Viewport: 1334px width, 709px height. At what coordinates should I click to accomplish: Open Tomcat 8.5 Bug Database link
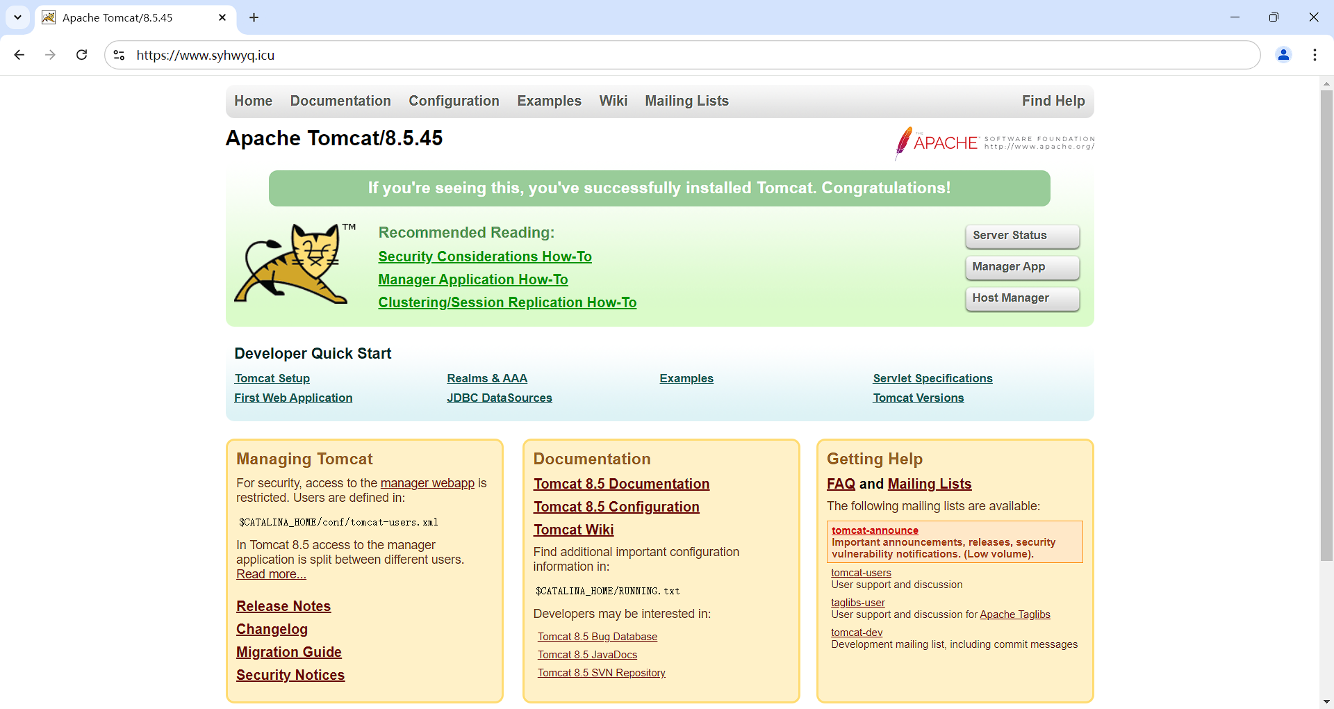(598, 637)
